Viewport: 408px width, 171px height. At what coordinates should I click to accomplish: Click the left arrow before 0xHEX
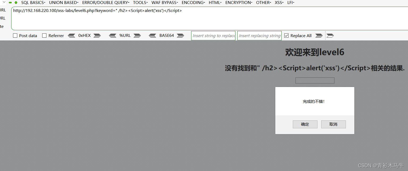(72, 36)
